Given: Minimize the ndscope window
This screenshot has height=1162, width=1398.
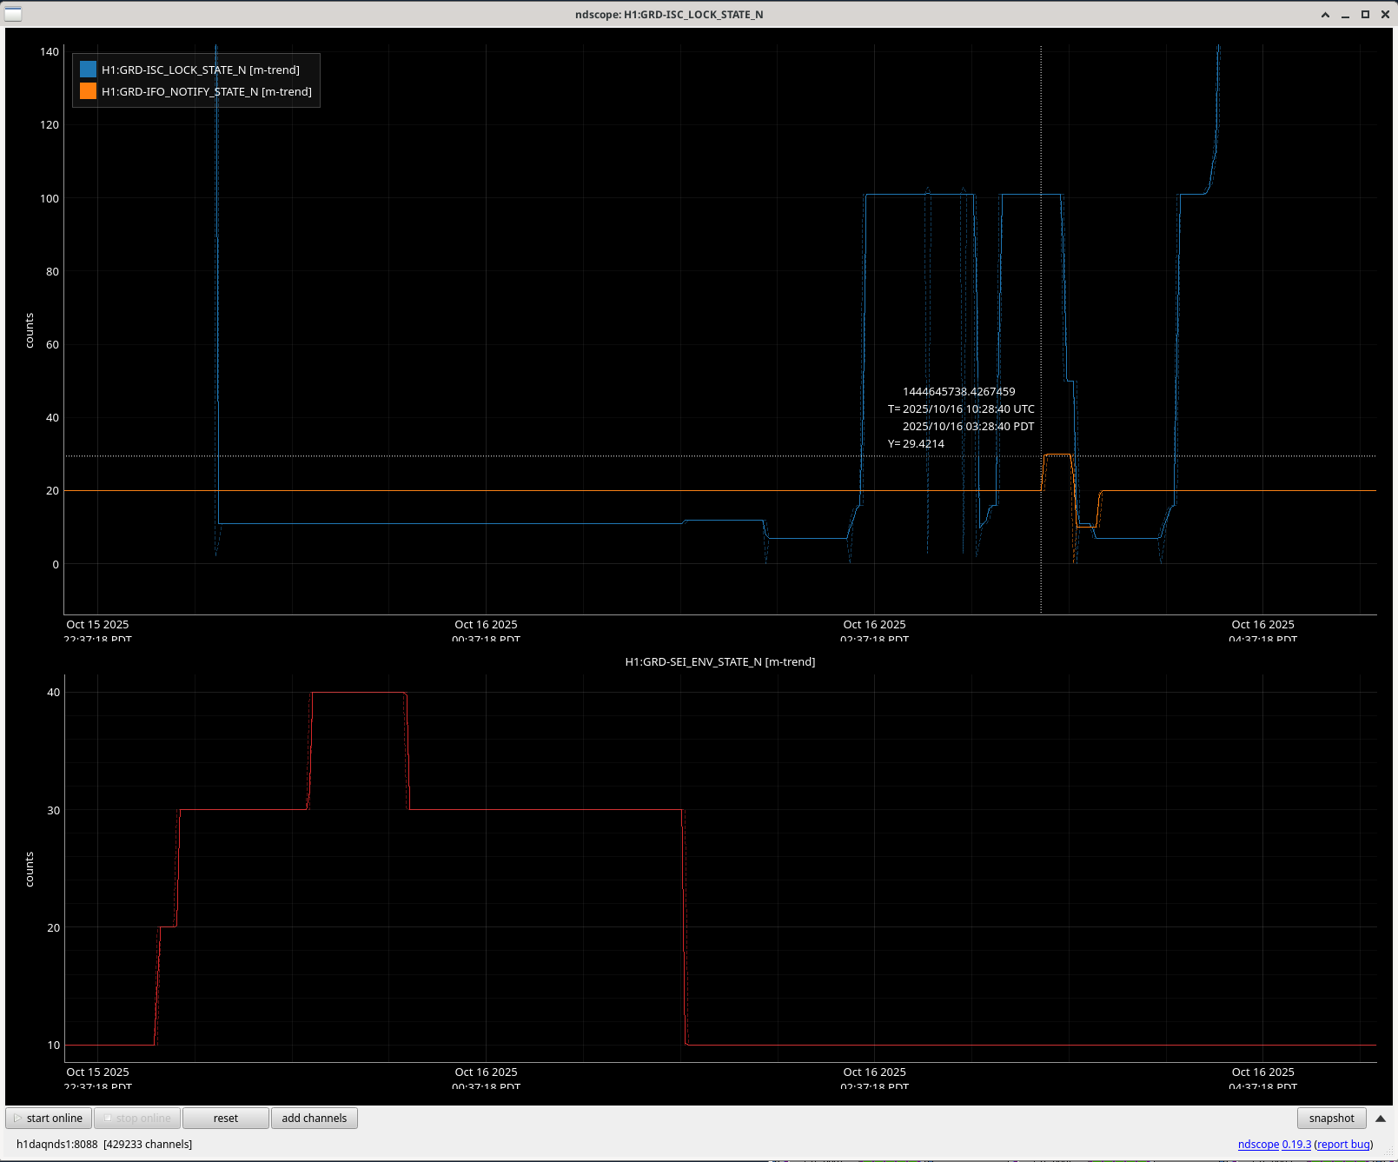Looking at the screenshot, I should [x=1345, y=15].
